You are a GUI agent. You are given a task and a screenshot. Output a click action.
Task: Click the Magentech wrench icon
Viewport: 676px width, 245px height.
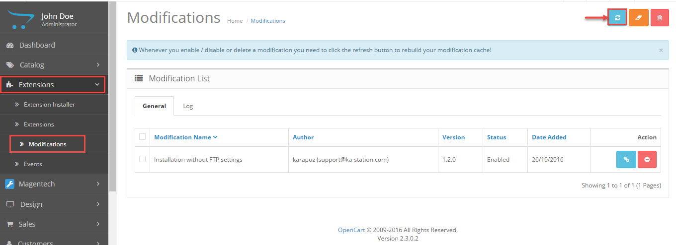[x=10, y=184]
